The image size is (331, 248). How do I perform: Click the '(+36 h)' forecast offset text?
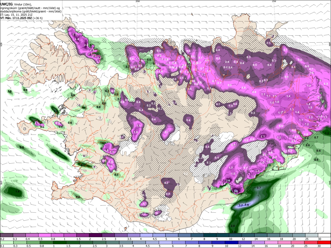tap(38, 18)
